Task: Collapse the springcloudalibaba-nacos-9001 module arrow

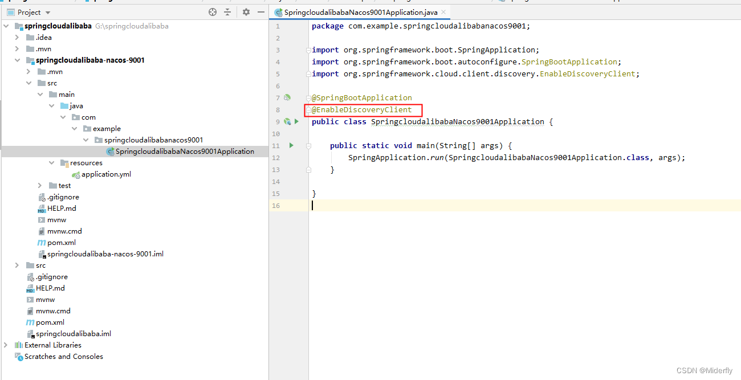Action: (x=18, y=60)
